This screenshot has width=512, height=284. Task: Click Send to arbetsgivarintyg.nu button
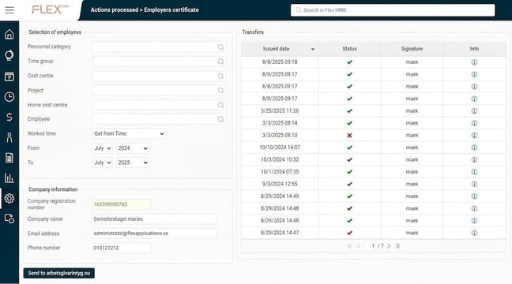click(x=59, y=273)
